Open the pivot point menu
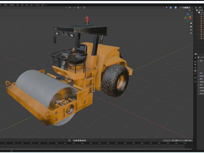 75,8
